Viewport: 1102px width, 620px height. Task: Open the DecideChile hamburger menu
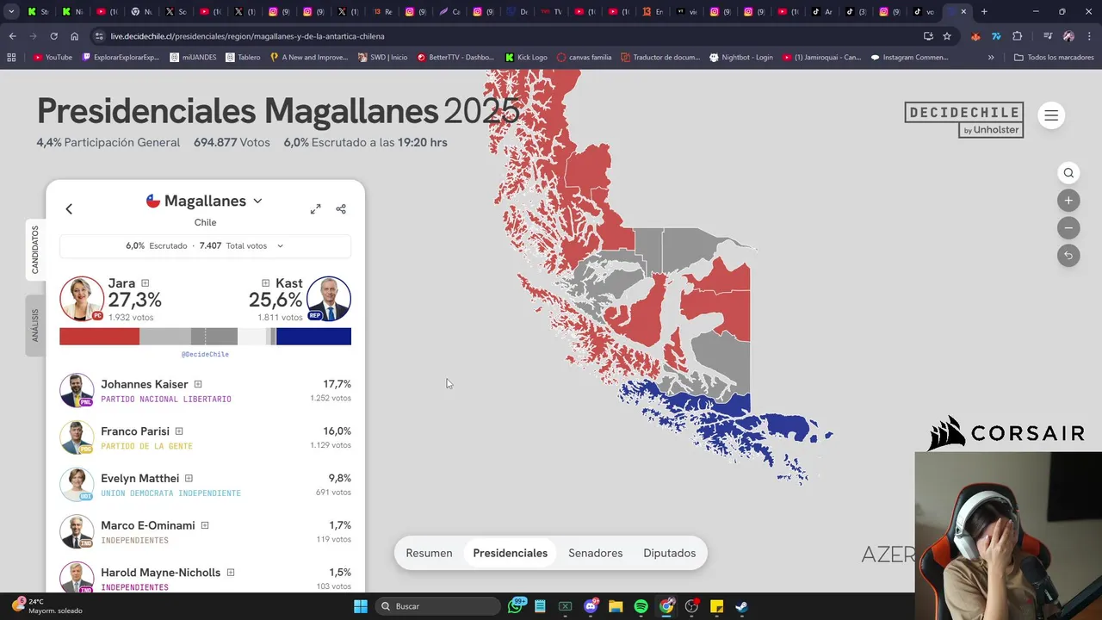pyautogui.click(x=1051, y=115)
